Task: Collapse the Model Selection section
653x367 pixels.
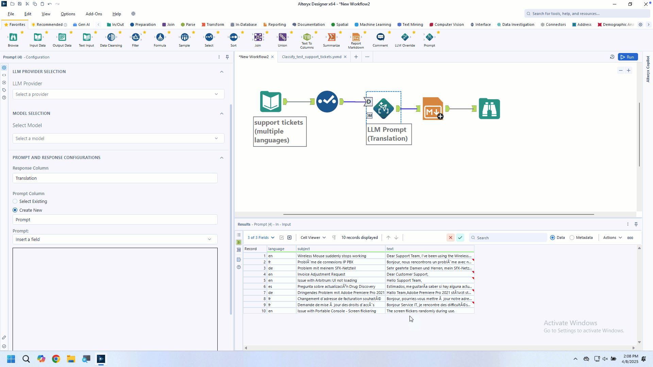Action: pyautogui.click(x=222, y=113)
